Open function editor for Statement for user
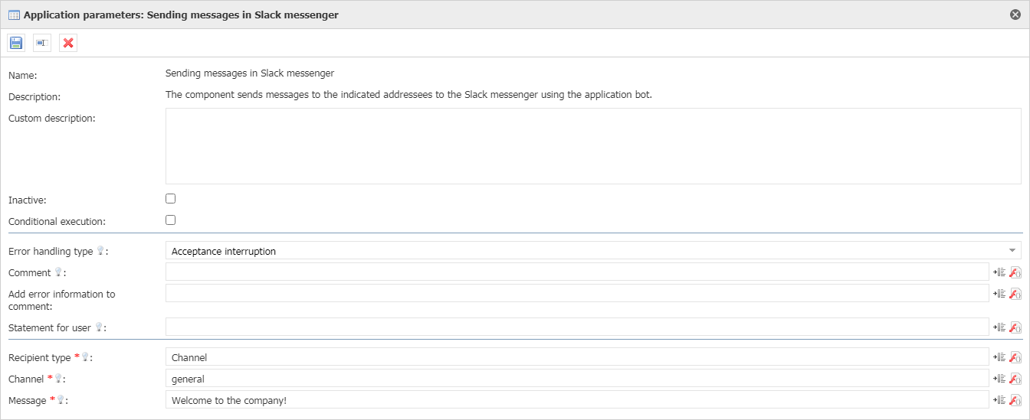1030x420 pixels. pos(1015,327)
